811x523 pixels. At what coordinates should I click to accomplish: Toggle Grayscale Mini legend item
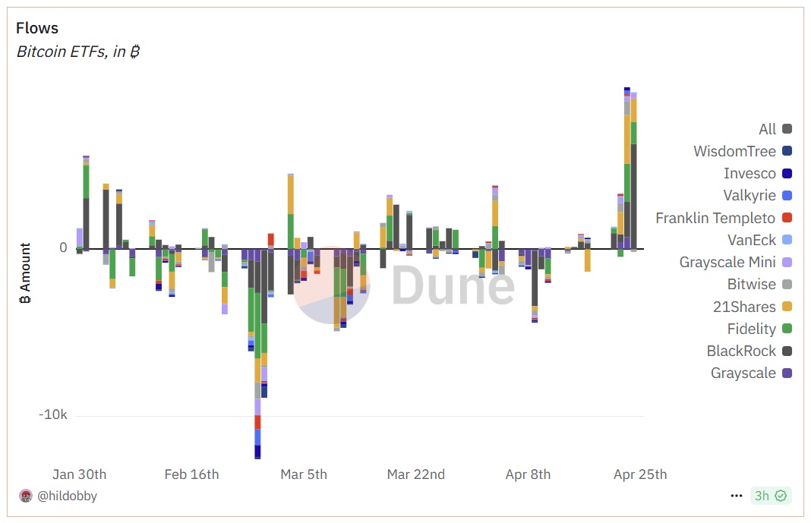[x=727, y=262]
